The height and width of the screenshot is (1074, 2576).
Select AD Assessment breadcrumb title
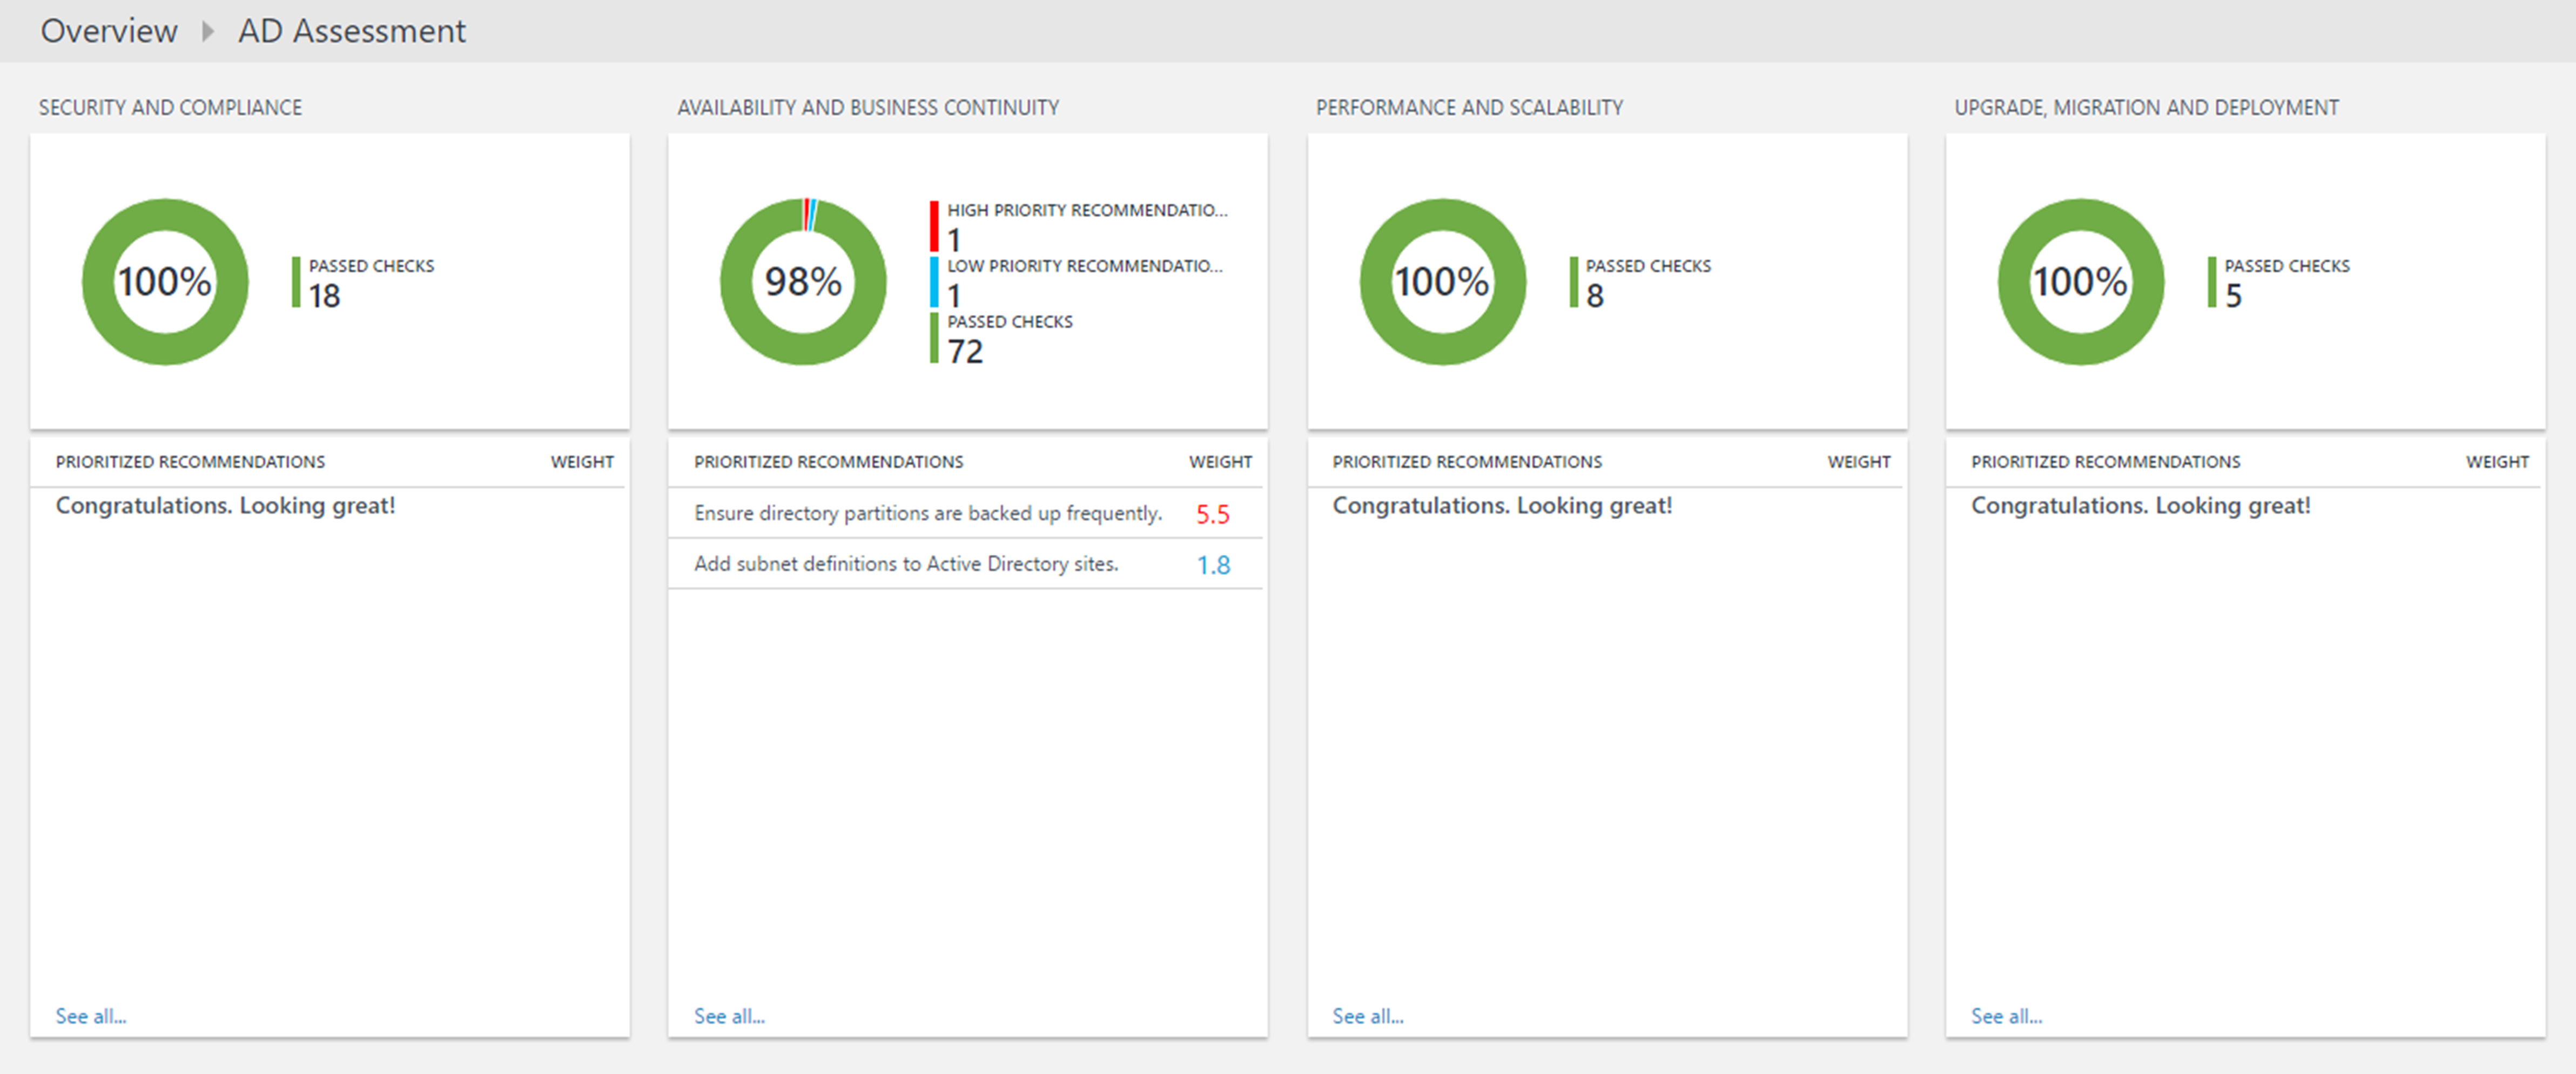click(x=351, y=31)
